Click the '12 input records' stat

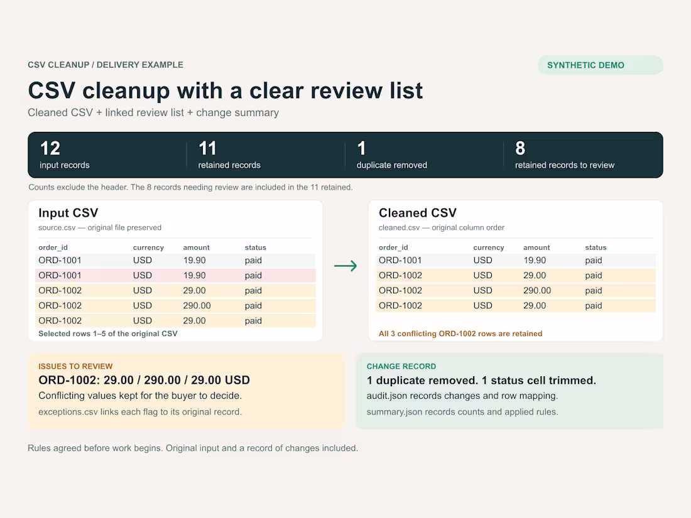click(x=64, y=155)
